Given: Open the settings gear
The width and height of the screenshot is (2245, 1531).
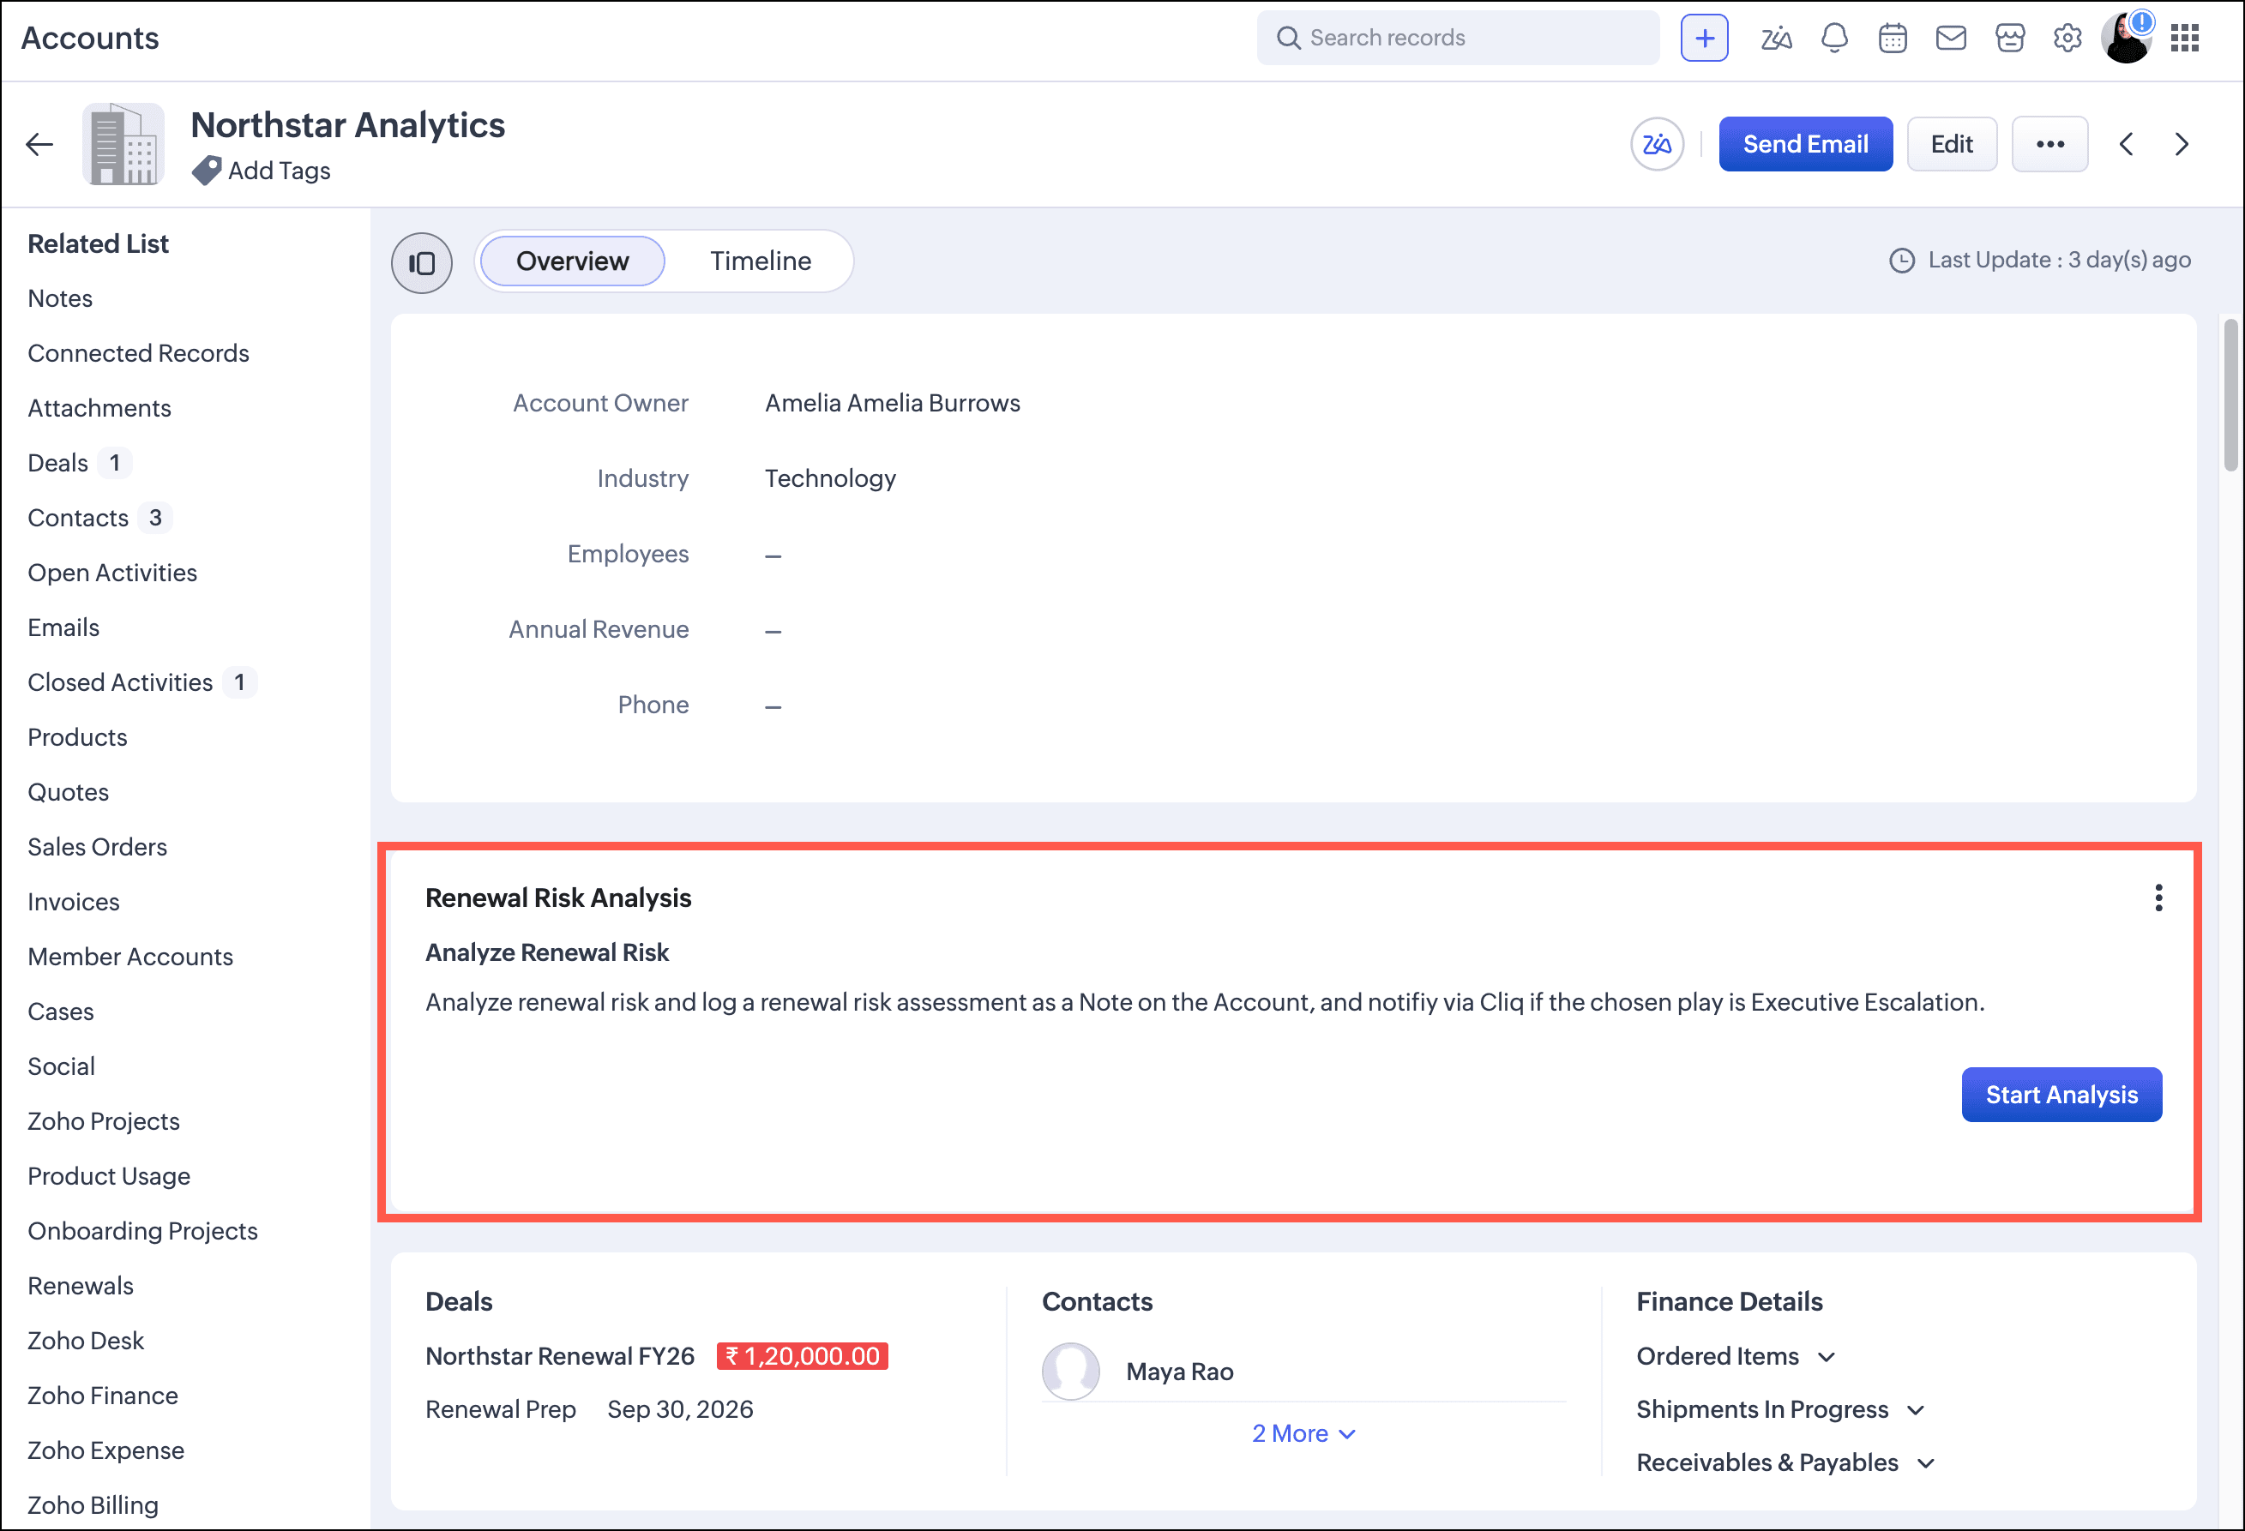Looking at the screenshot, I should (2067, 39).
